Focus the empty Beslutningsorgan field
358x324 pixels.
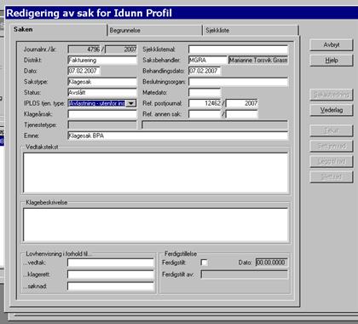coord(239,82)
